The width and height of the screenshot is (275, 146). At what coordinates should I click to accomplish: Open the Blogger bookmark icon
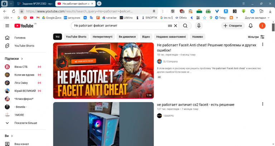coord(231,17)
